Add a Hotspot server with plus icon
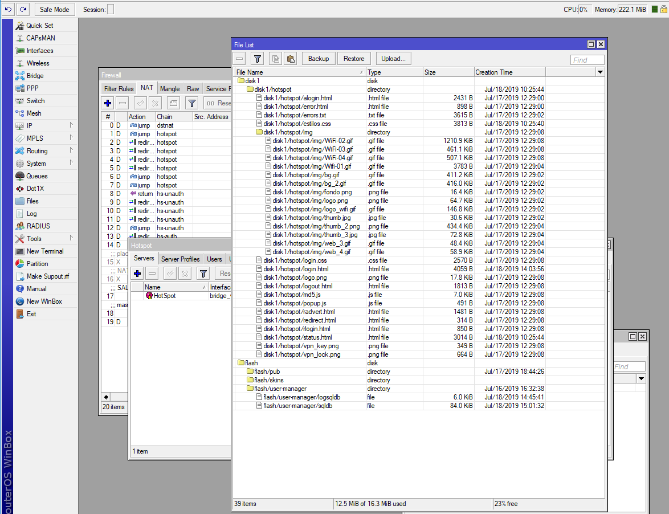Screen dimensions: 669x514 pyautogui.click(x=137, y=274)
